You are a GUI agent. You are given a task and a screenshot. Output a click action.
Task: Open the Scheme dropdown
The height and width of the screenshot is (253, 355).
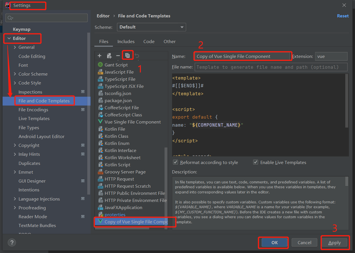tap(151, 27)
